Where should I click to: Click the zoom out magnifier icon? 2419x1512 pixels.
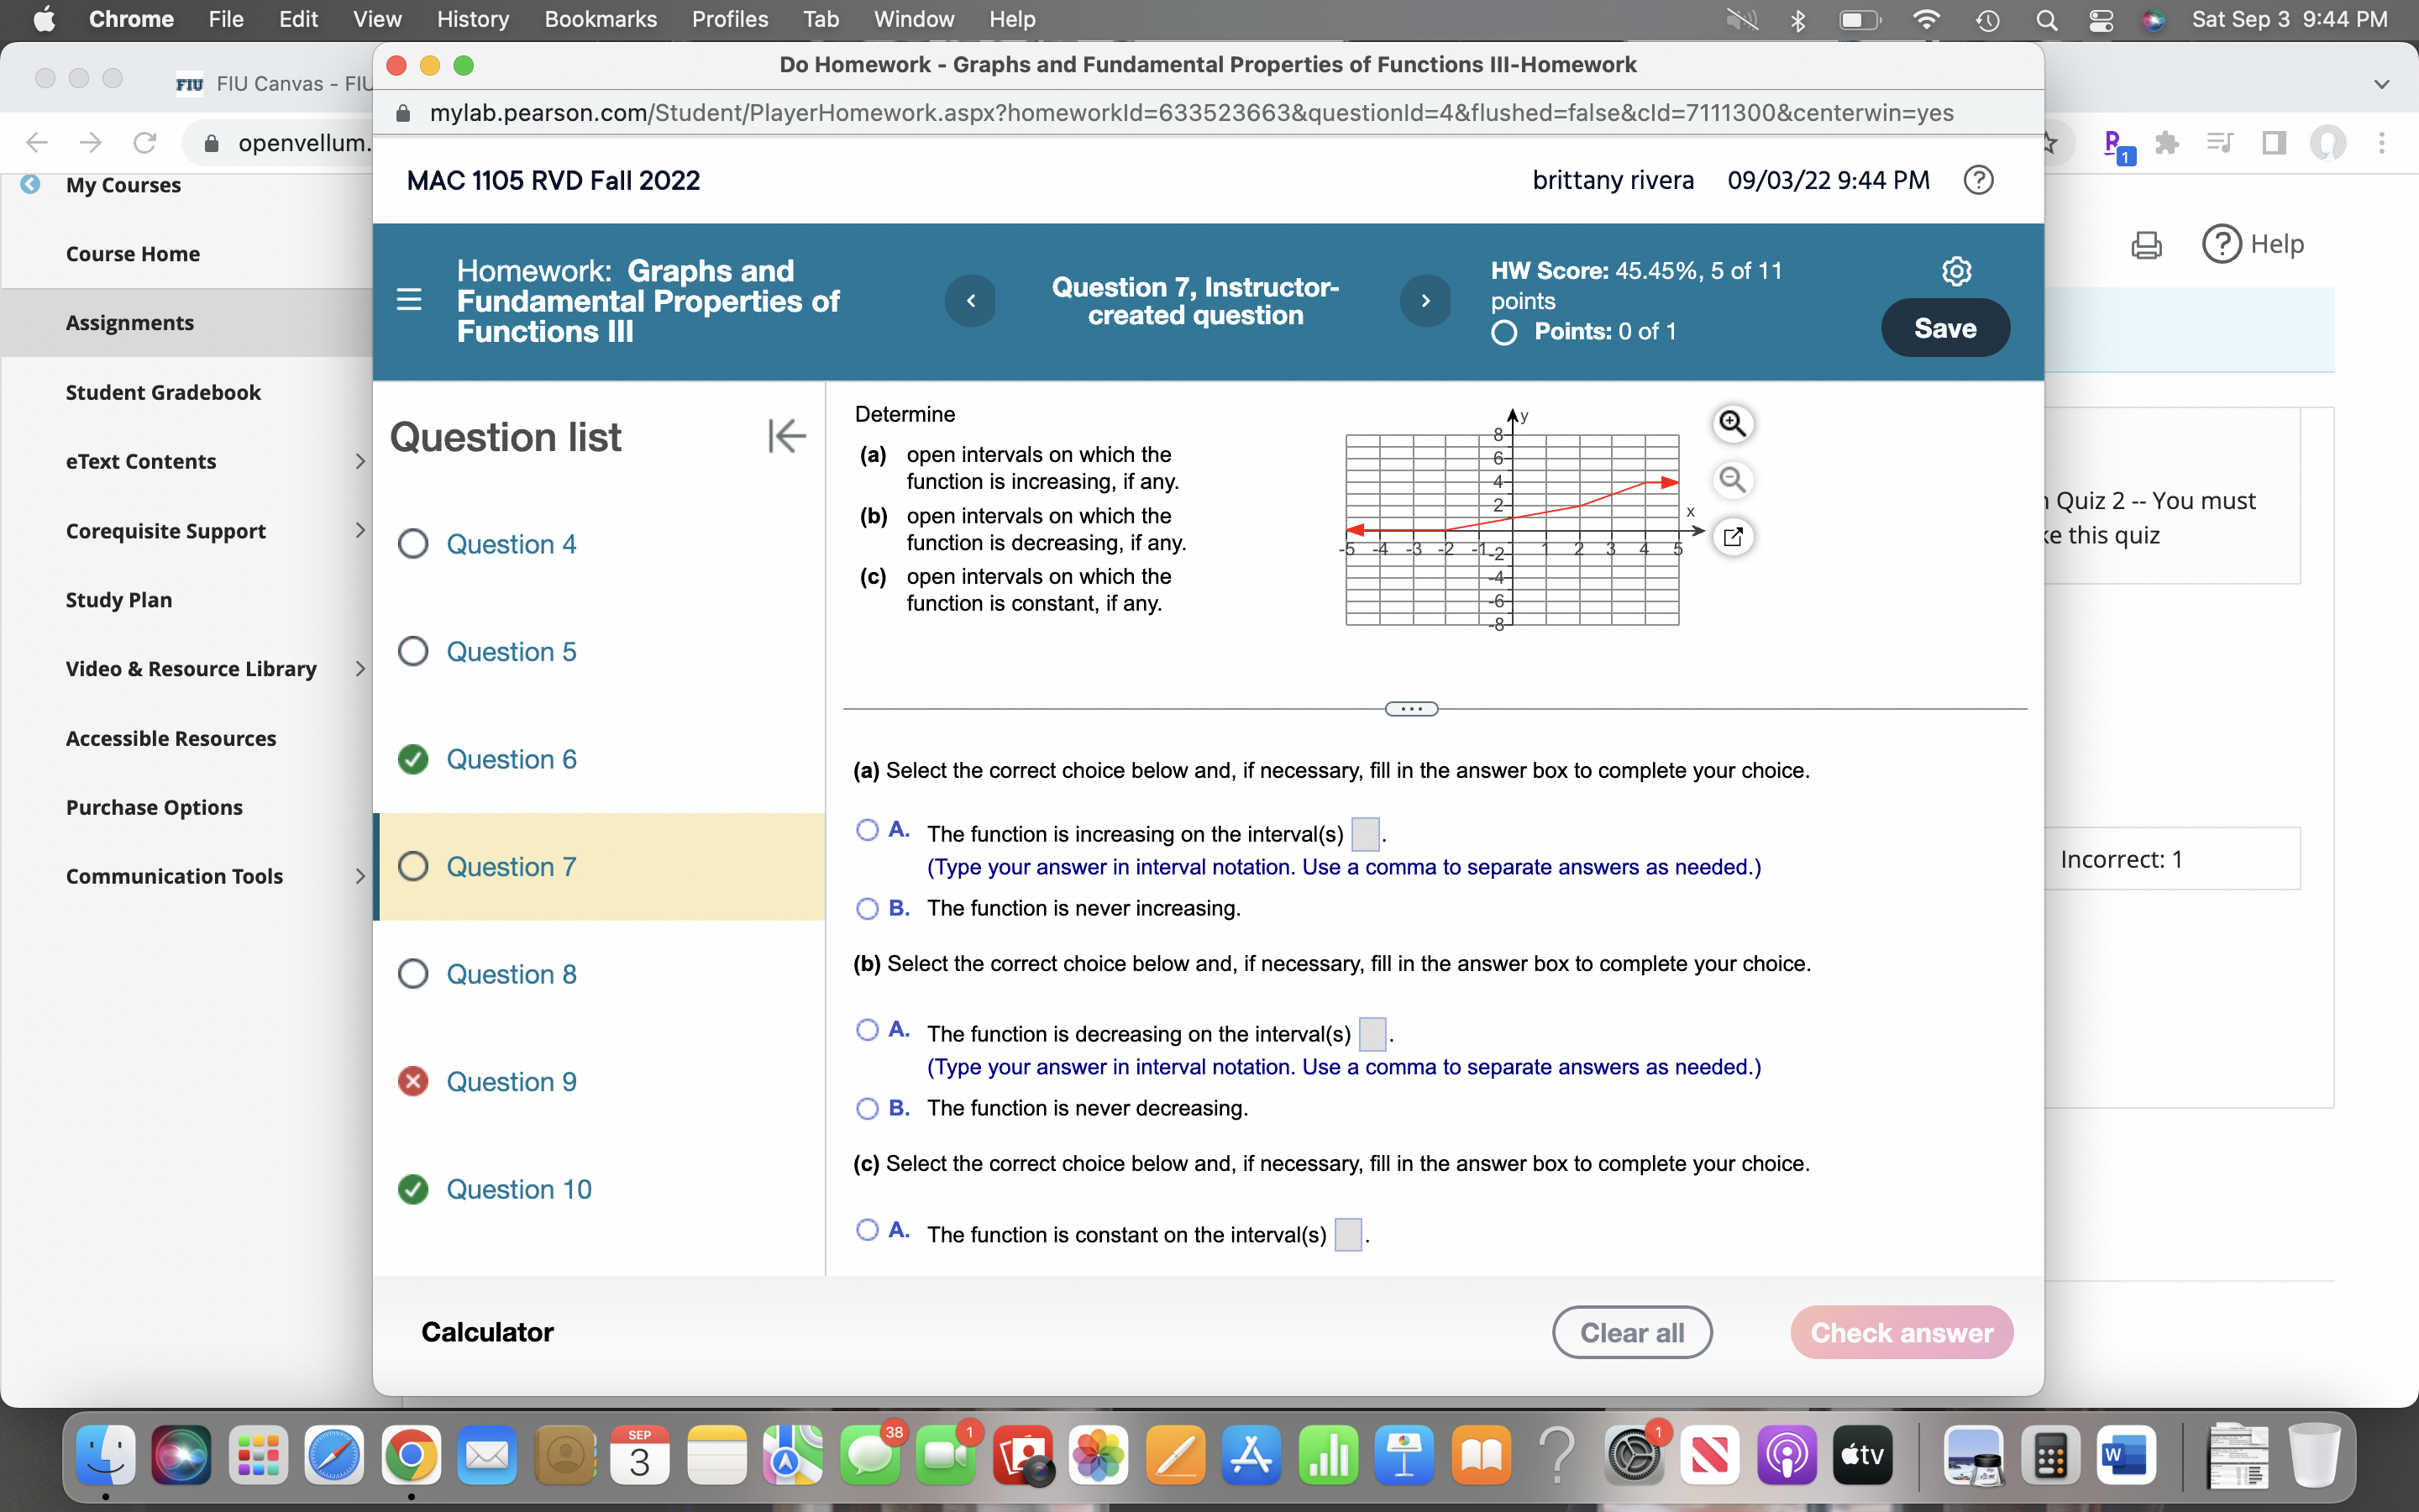1732,480
